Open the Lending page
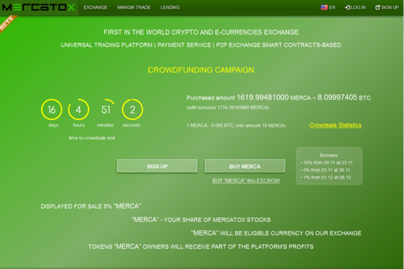404x269 pixels. 170,8
